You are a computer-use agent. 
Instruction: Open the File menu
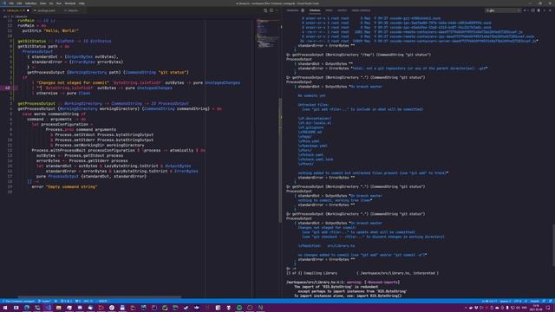point(11,3)
